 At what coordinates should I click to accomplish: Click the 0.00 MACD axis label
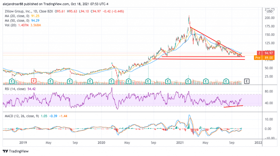[269, 129]
